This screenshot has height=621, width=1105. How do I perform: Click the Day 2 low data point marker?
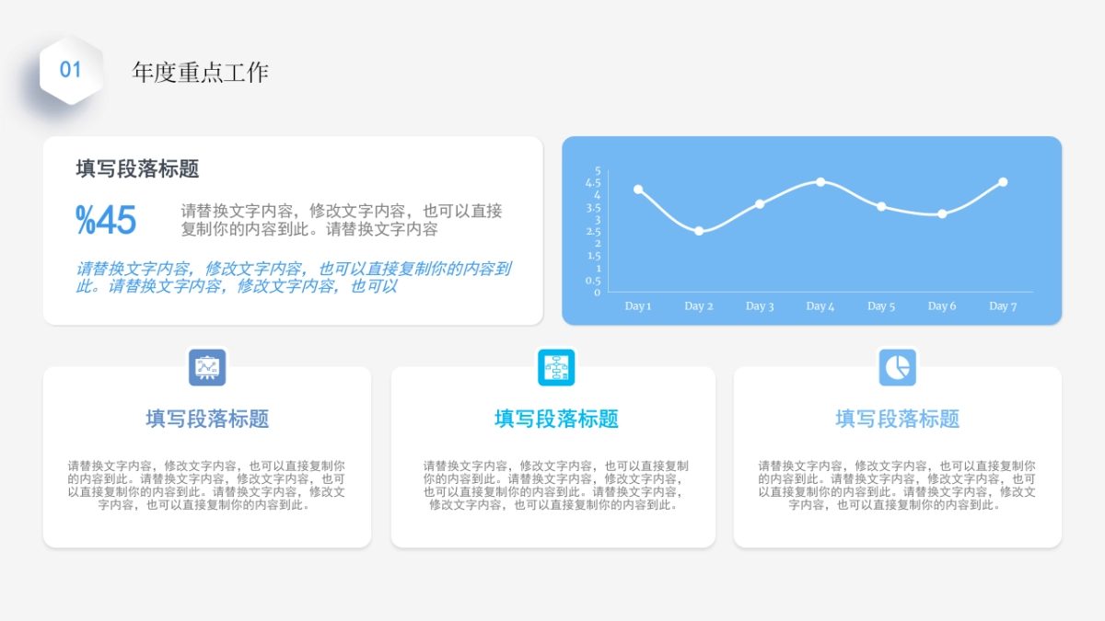click(x=699, y=230)
